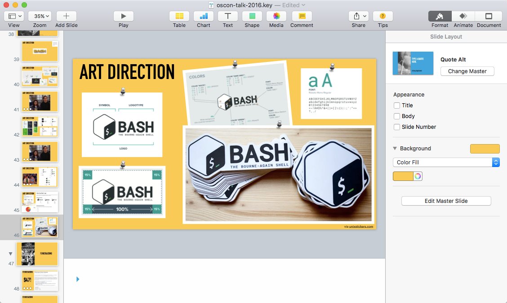This screenshot has height=303, width=507.
Task: Enable the Body checkbox
Action: pyautogui.click(x=397, y=116)
